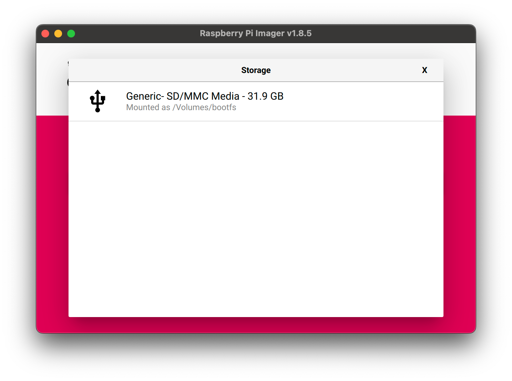Screen dimensions: 512x381
Task: Click the Storage dialog title
Action: [x=256, y=70]
